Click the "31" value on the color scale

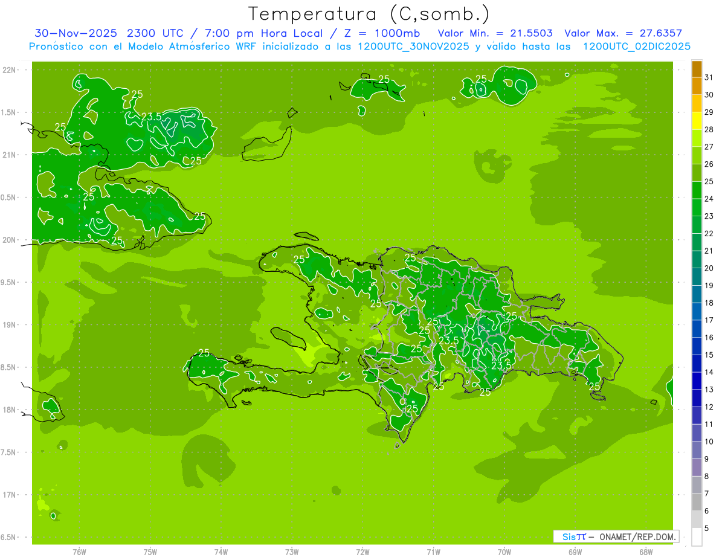(709, 77)
